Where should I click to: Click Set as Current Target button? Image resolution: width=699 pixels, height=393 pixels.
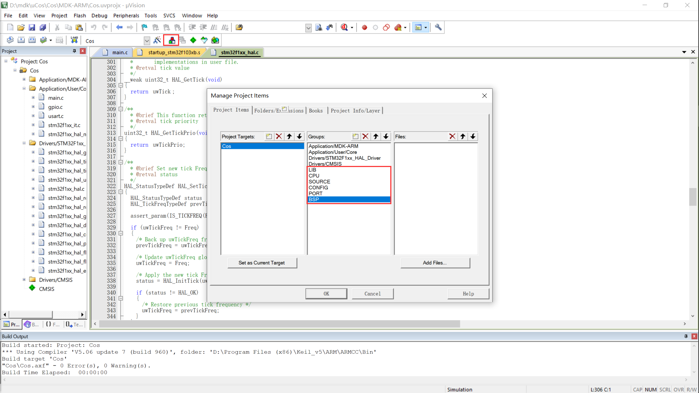point(262,263)
